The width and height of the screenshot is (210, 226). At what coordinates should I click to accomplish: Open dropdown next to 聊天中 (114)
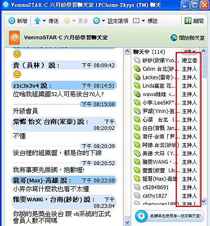[x=189, y=51]
